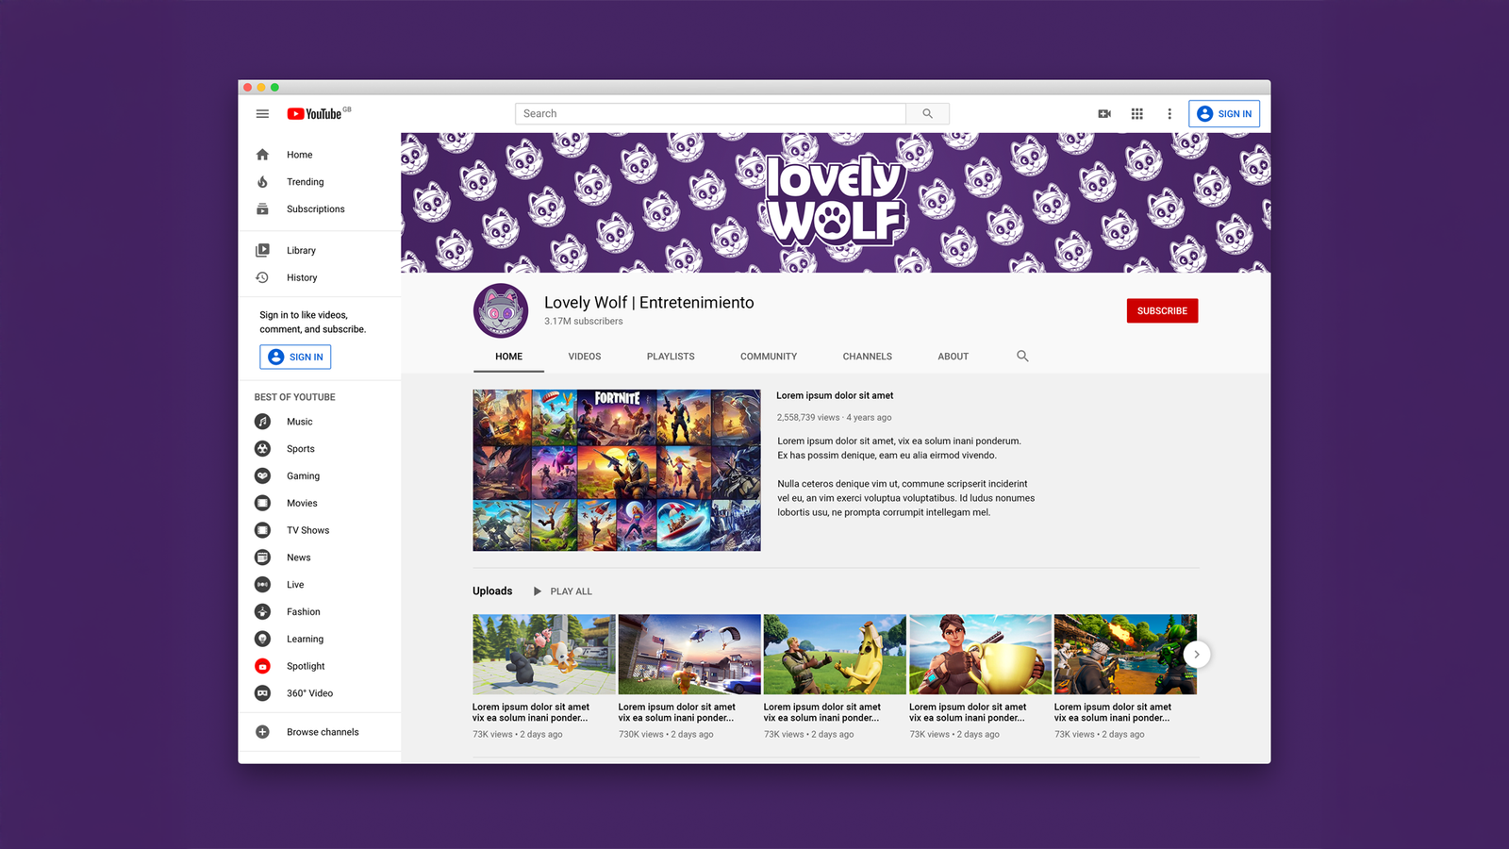1509x849 pixels.
Task: Search within the channel magnifier icon
Action: pos(1022,357)
